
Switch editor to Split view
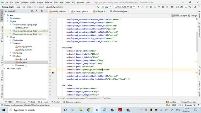coord(183,16)
